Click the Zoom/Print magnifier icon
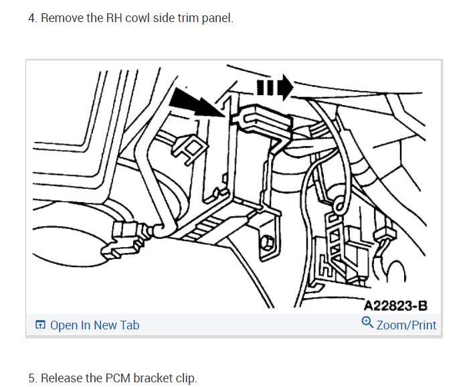467x387 pixels. click(367, 322)
